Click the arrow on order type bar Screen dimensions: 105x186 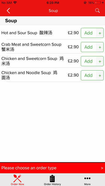102,168
